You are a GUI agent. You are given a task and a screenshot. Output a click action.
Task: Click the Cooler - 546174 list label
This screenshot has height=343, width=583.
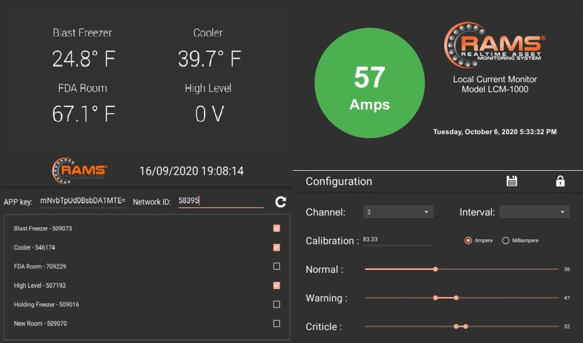tap(34, 247)
